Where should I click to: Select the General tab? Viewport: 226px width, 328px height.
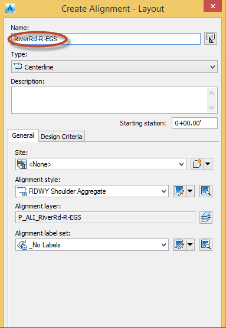point(23,135)
